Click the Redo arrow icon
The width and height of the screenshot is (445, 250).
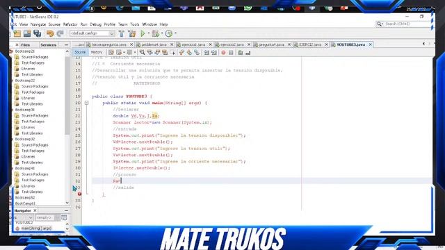(60, 33)
